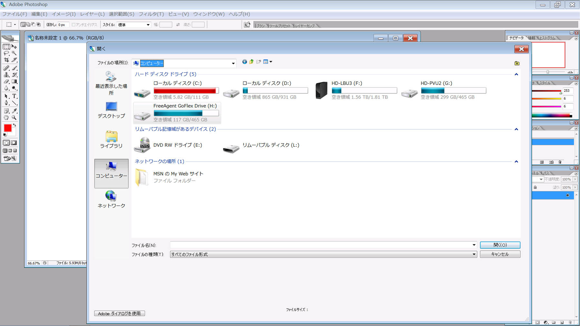Viewport: 580px width, 326px height.
Task: Click the trash icon in History panel
Action: (x=560, y=162)
